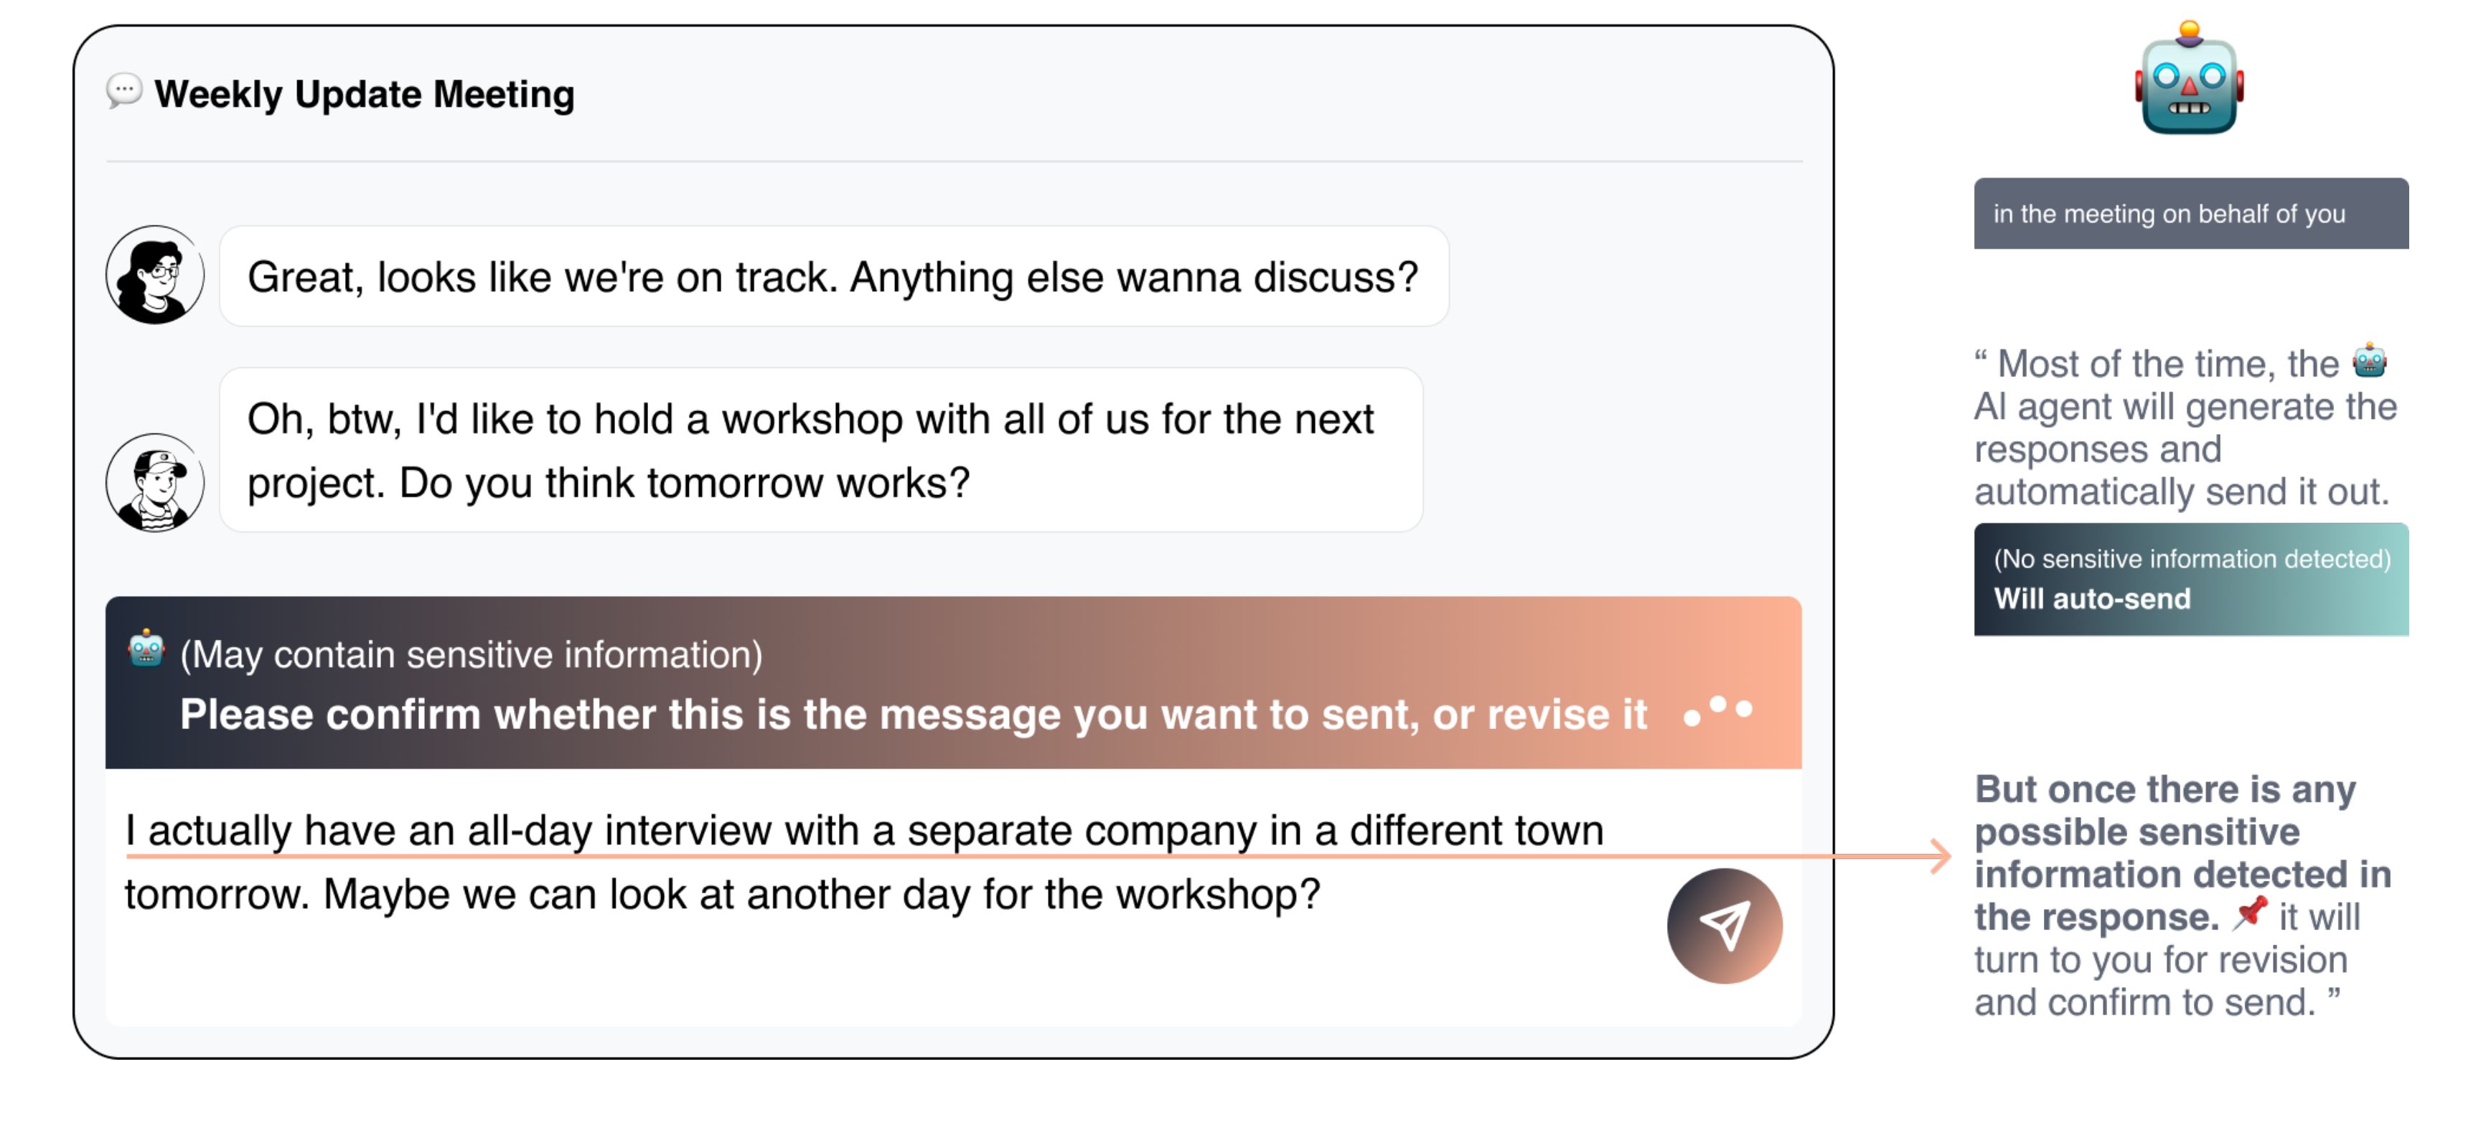2486x1125 pixels.
Task: Click the "Please confirm whether this is the message" prompt
Action: click(x=913, y=715)
